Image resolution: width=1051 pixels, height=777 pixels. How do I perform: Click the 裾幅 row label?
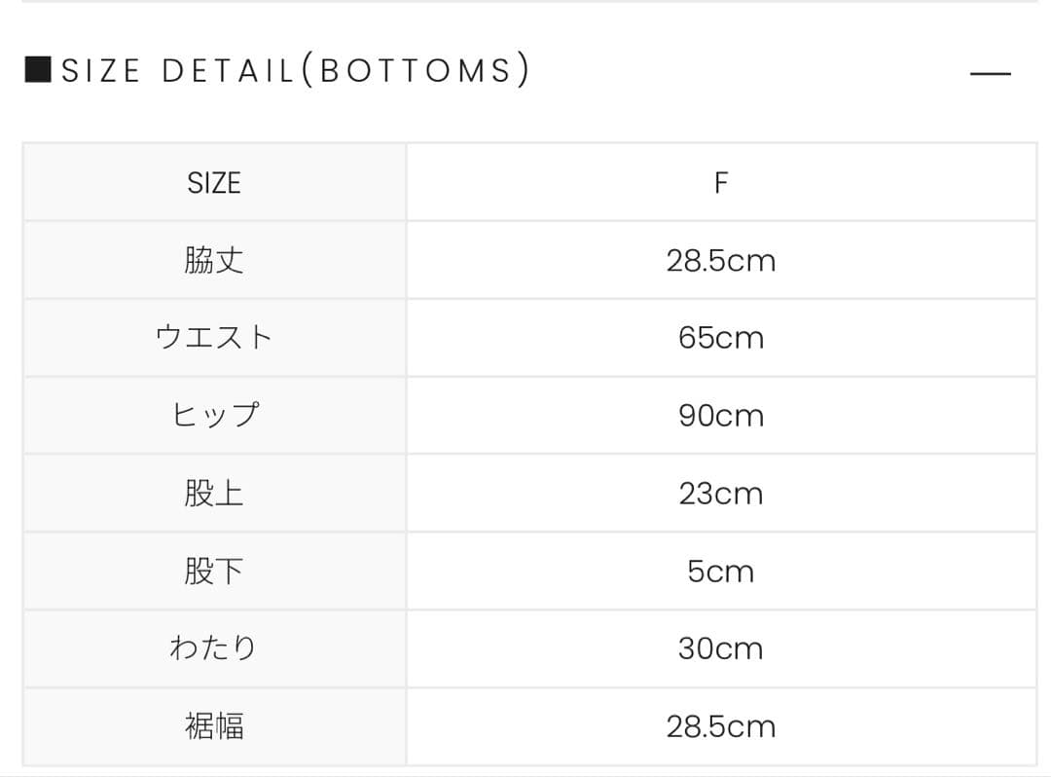pos(214,726)
